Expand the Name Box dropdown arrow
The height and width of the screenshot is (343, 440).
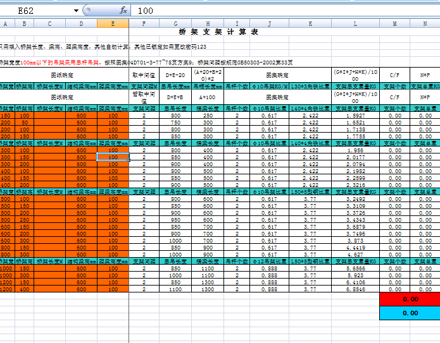[76, 11]
